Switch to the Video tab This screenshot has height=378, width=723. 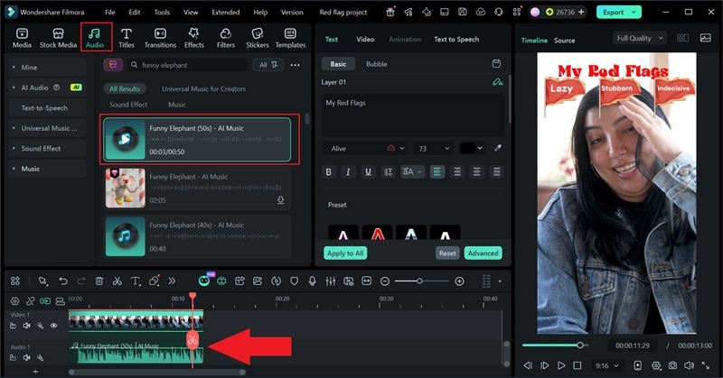[x=365, y=40]
